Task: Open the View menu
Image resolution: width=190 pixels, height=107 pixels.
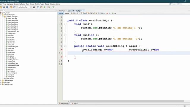Action: (x=4, y=4)
